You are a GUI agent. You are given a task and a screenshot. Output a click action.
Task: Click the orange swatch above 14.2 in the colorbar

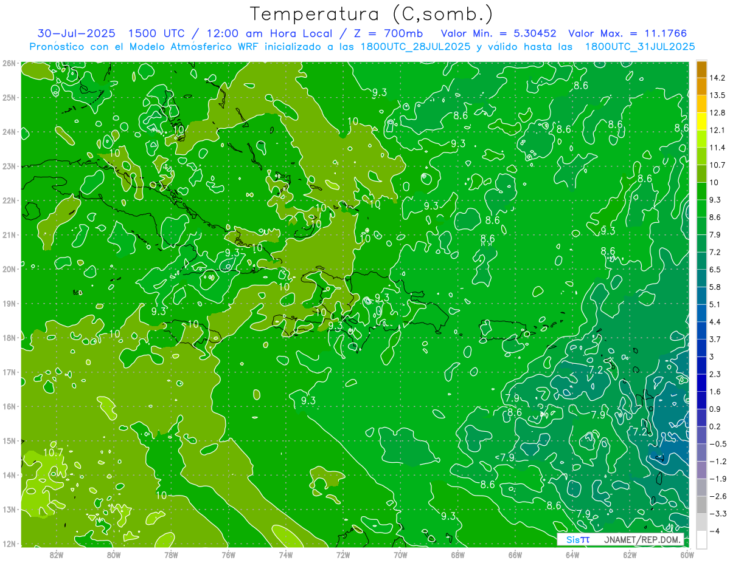point(701,69)
